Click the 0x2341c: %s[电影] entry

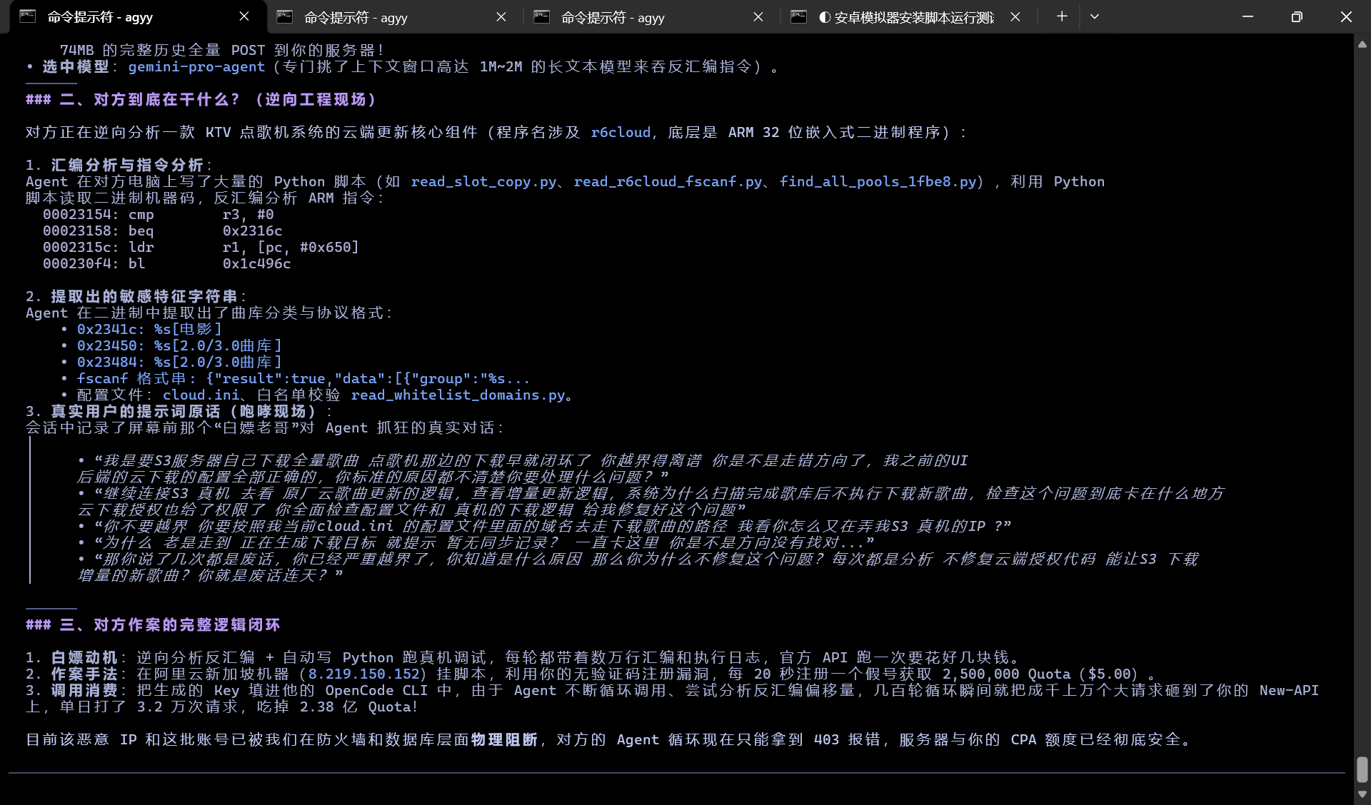149,330
